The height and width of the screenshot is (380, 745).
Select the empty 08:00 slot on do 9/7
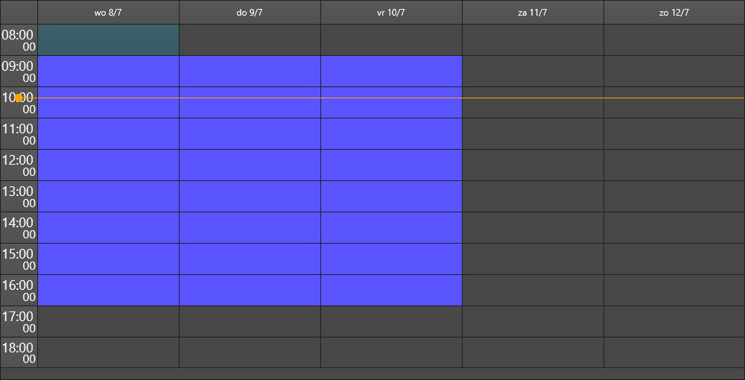250,40
